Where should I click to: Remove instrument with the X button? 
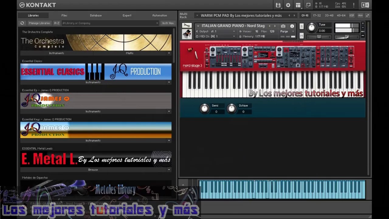363,24
